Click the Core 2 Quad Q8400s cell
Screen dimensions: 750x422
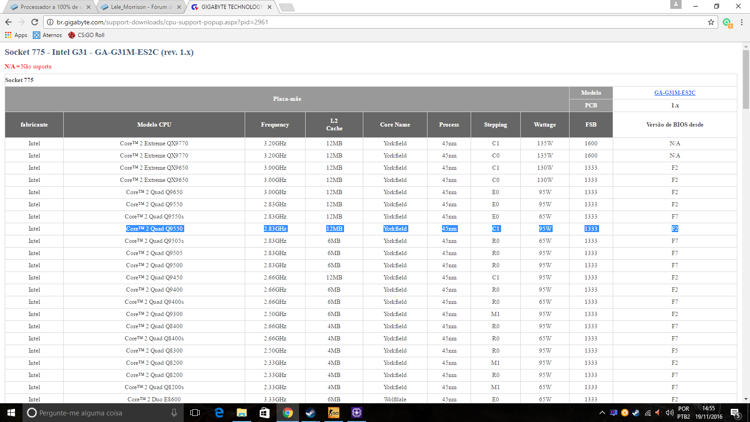point(154,339)
